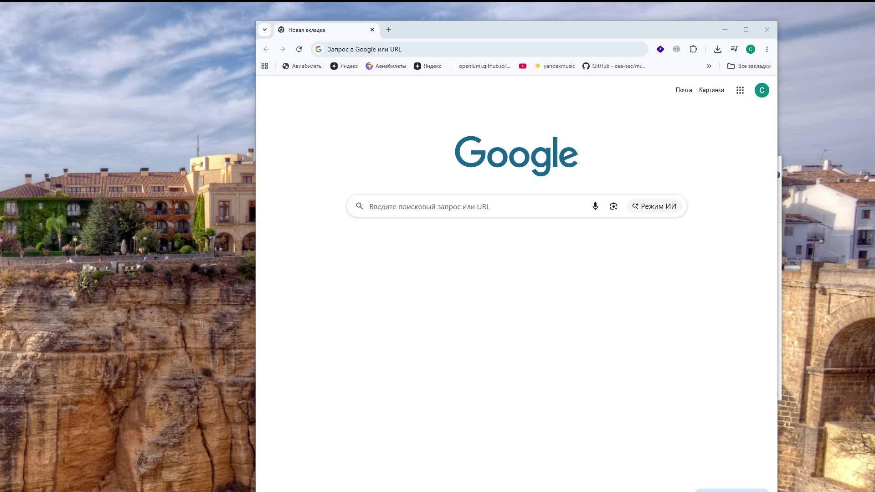Image resolution: width=875 pixels, height=492 pixels.
Task: Go forward with the forward arrow
Action: [283, 49]
